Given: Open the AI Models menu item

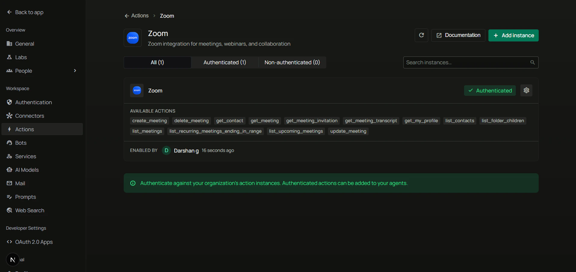Looking at the screenshot, I should (x=42, y=170).
